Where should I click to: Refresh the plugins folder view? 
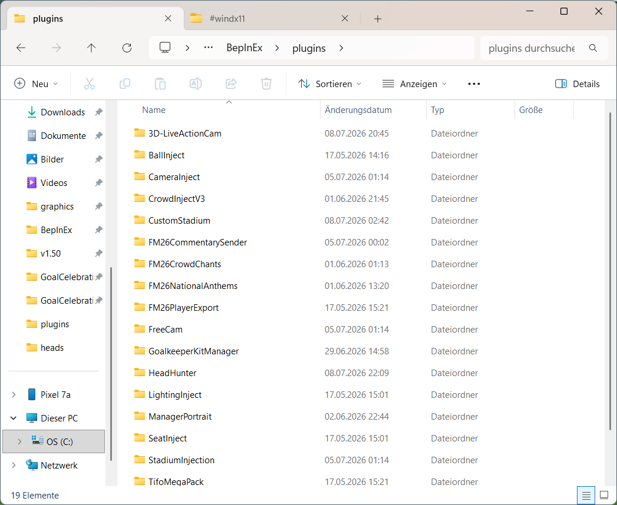(x=127, y=48)
